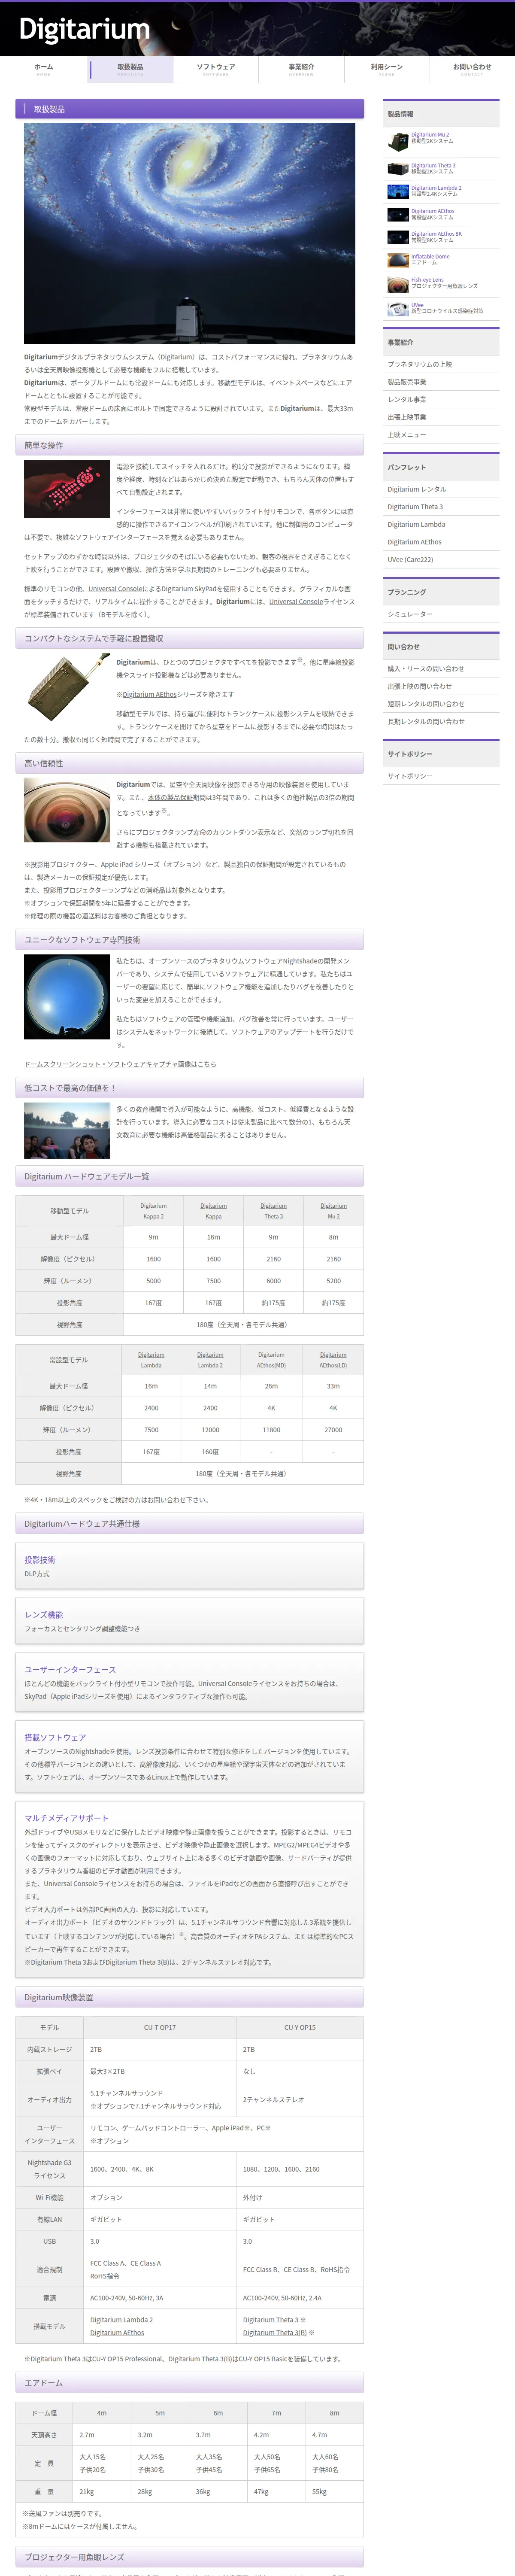Open ドームスクリーンショット・ソフトウェアキャプチャ画像はこちら link
Viewport: 515px width, 2576px height.
click(120, 1064)
